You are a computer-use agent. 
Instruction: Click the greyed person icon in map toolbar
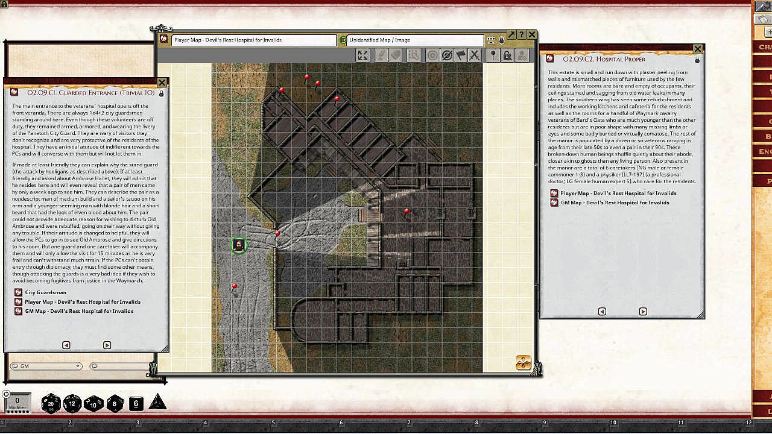tap(522, 55)
